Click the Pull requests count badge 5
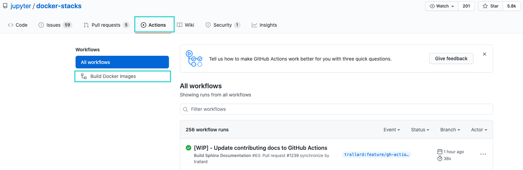 pyautogui.click(x=126, y=25)
